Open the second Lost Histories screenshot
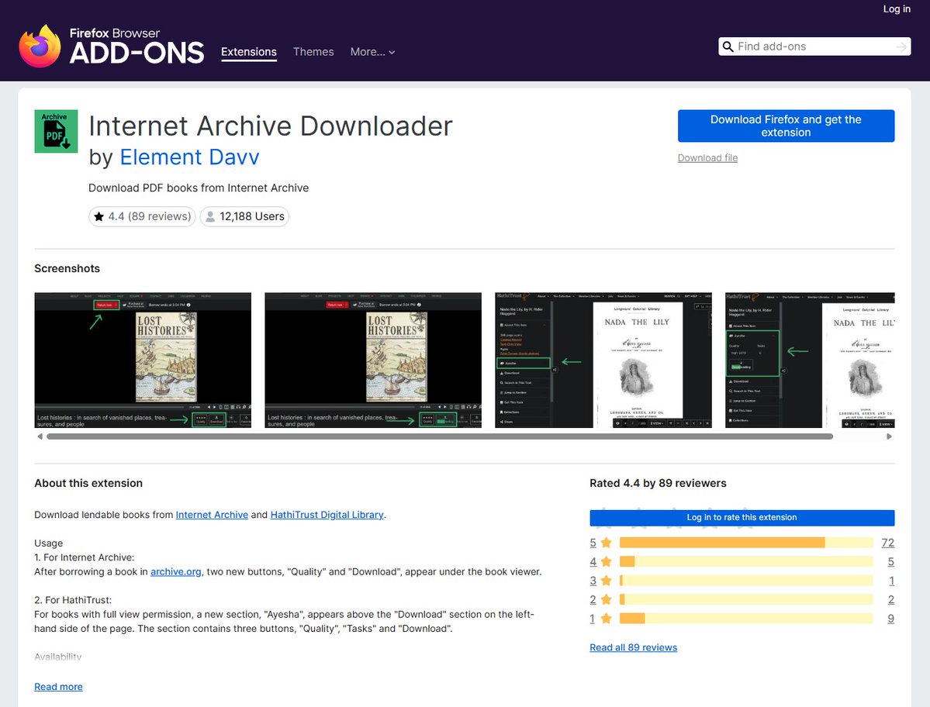The width and height of the screenshot is (930, 707). 373,360
